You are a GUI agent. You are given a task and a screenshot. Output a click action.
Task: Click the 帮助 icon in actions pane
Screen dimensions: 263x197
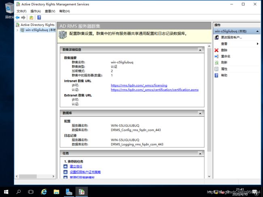pyautogui.click(x=216, y=75)
